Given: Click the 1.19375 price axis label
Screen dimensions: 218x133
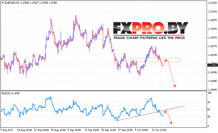Looking at the screenshot, I should [212, 38].
